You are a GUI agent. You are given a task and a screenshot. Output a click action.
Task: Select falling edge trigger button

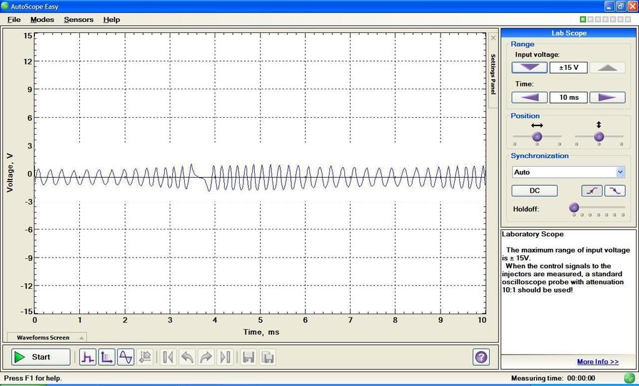615,191
